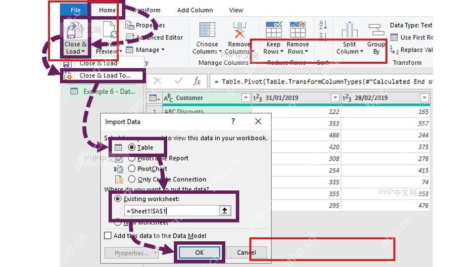The width and height of the screenshot is (475, 267).
Task: Click the Remove Columns icon
Action: point(239,30)
